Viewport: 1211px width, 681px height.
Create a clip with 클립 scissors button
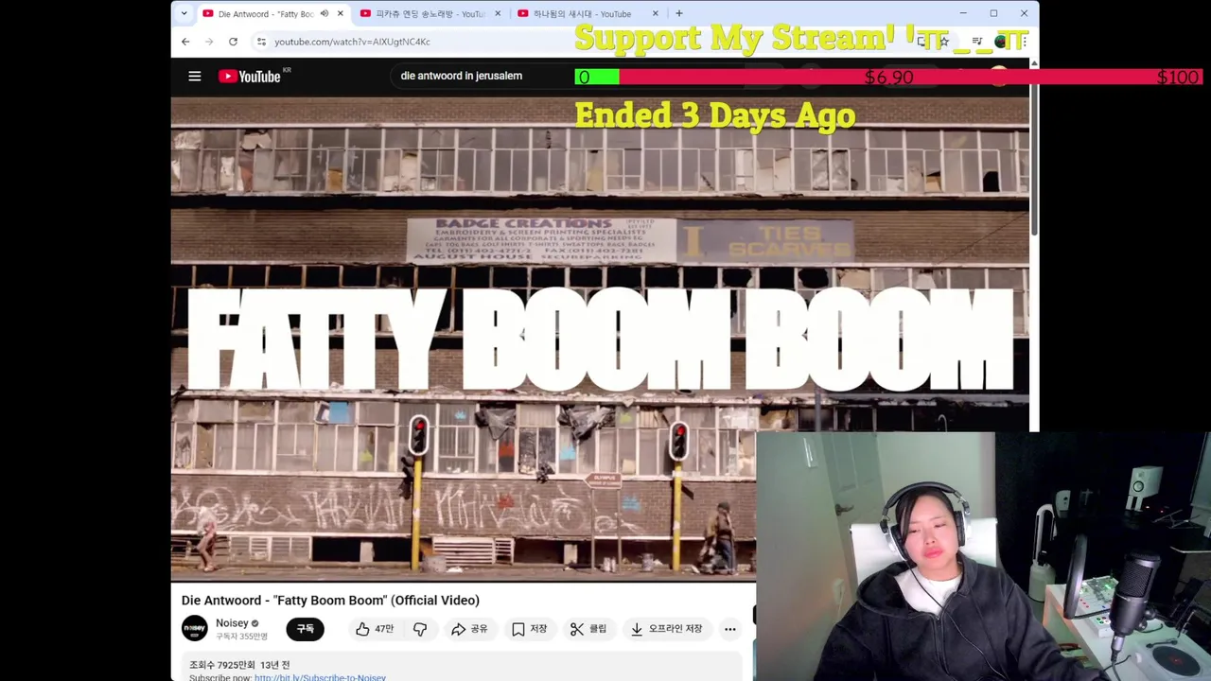pos(588,629)
